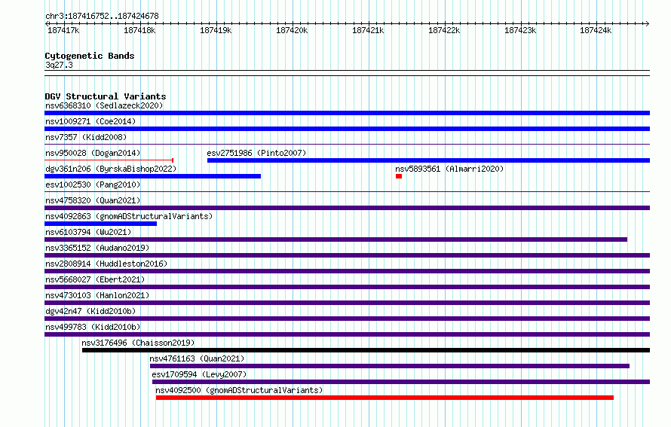Click the DGV Structural Variants track title

tap(106, 96)
